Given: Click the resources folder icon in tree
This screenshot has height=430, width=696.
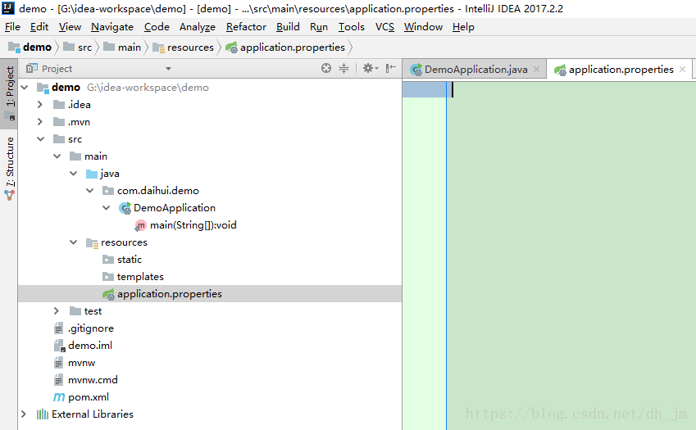Looking at the screenshot, I should [92, 243].
